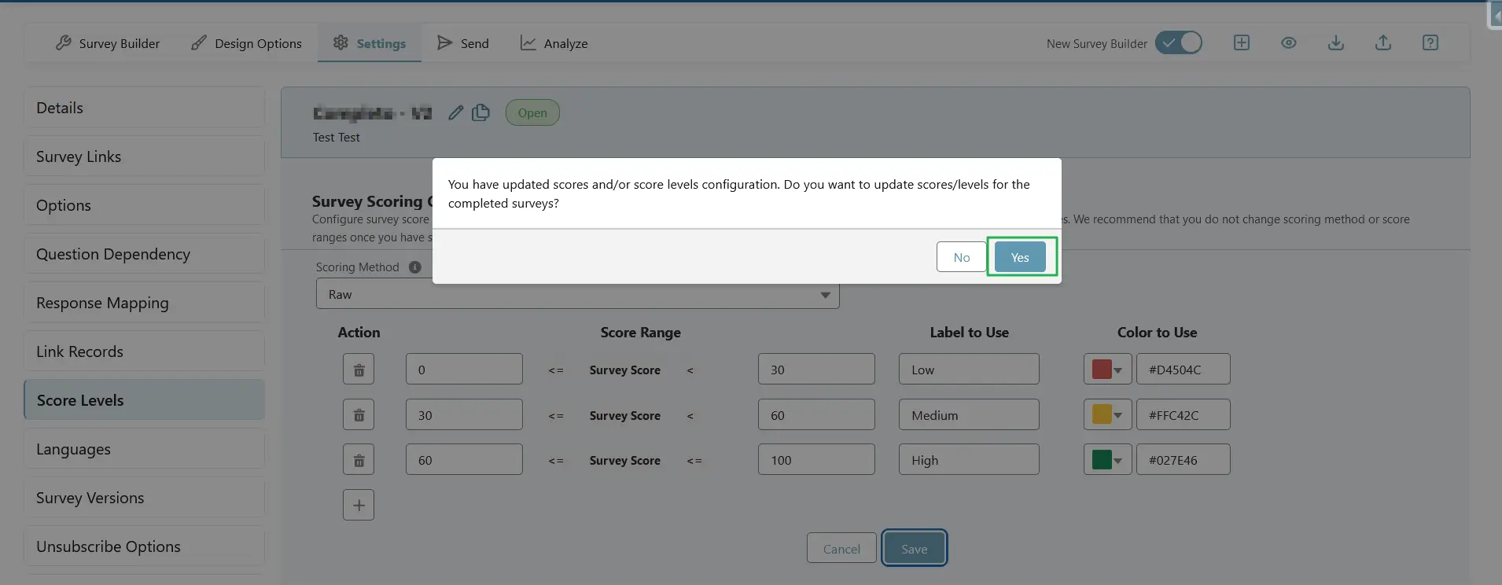The height and width of the screenshot is (585, 1502).
Task: Open Languages settings in the sidebar
Action: point(145,449)
